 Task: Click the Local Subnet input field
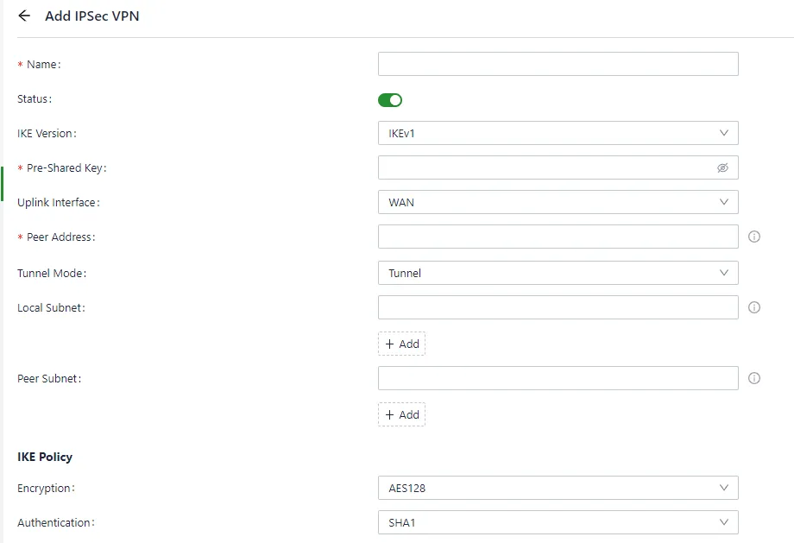point(558,307)
